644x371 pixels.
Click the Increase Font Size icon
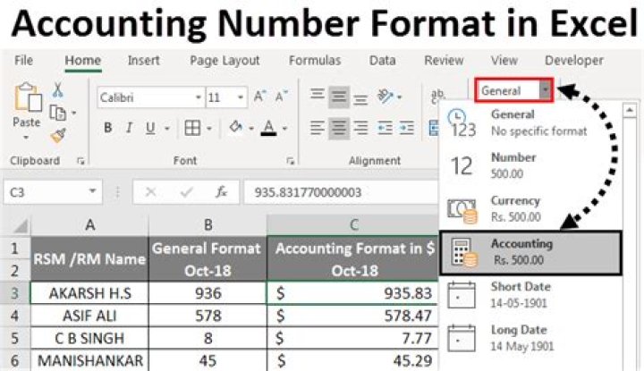[x=259, y=97]
